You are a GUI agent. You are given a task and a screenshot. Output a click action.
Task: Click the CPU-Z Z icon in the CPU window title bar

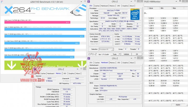(x=89, y=2)
